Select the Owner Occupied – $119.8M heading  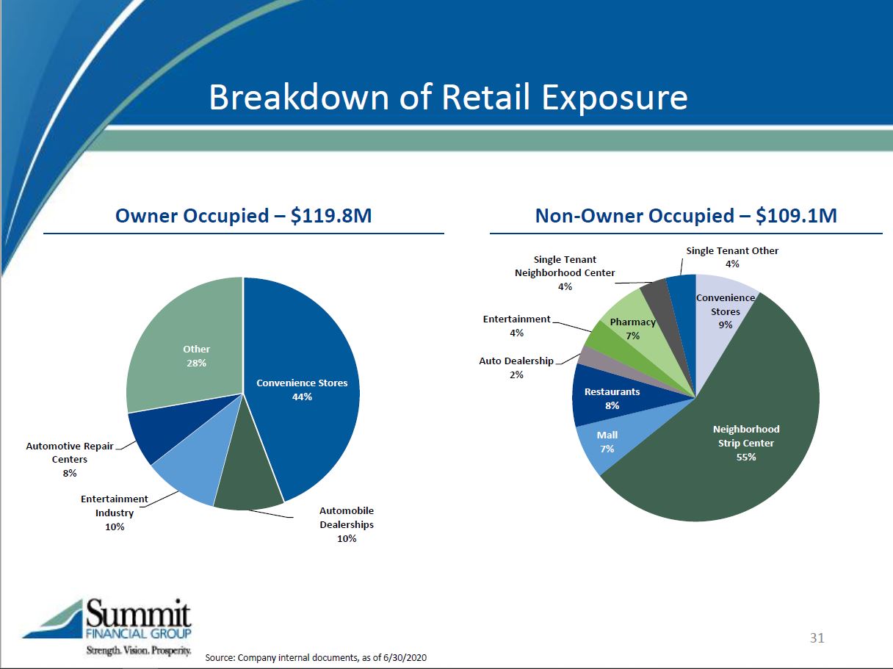coord(244,216)
